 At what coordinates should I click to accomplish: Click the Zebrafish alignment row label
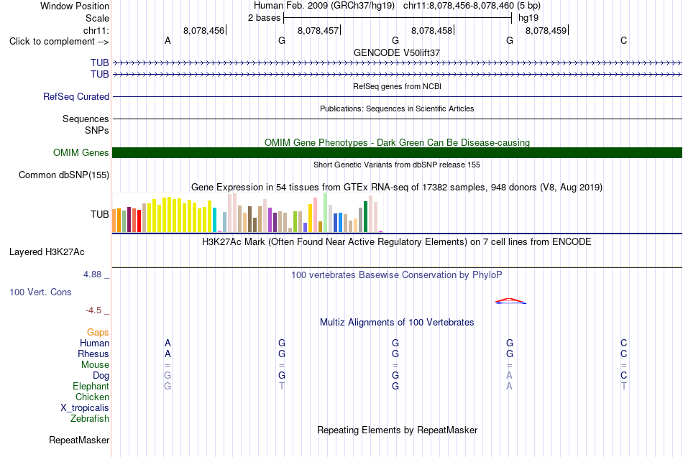point(90,419)
